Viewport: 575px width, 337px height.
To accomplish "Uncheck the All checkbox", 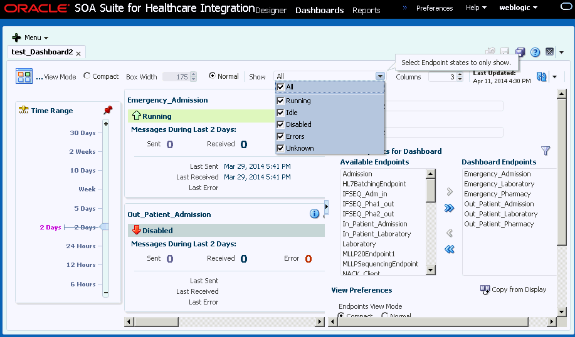I will click(280, 87).
